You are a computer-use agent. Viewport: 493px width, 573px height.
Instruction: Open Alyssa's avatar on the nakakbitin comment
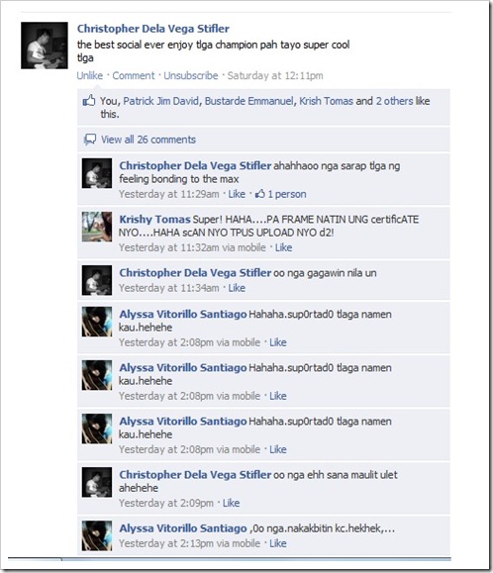click(x=97, y=535)
